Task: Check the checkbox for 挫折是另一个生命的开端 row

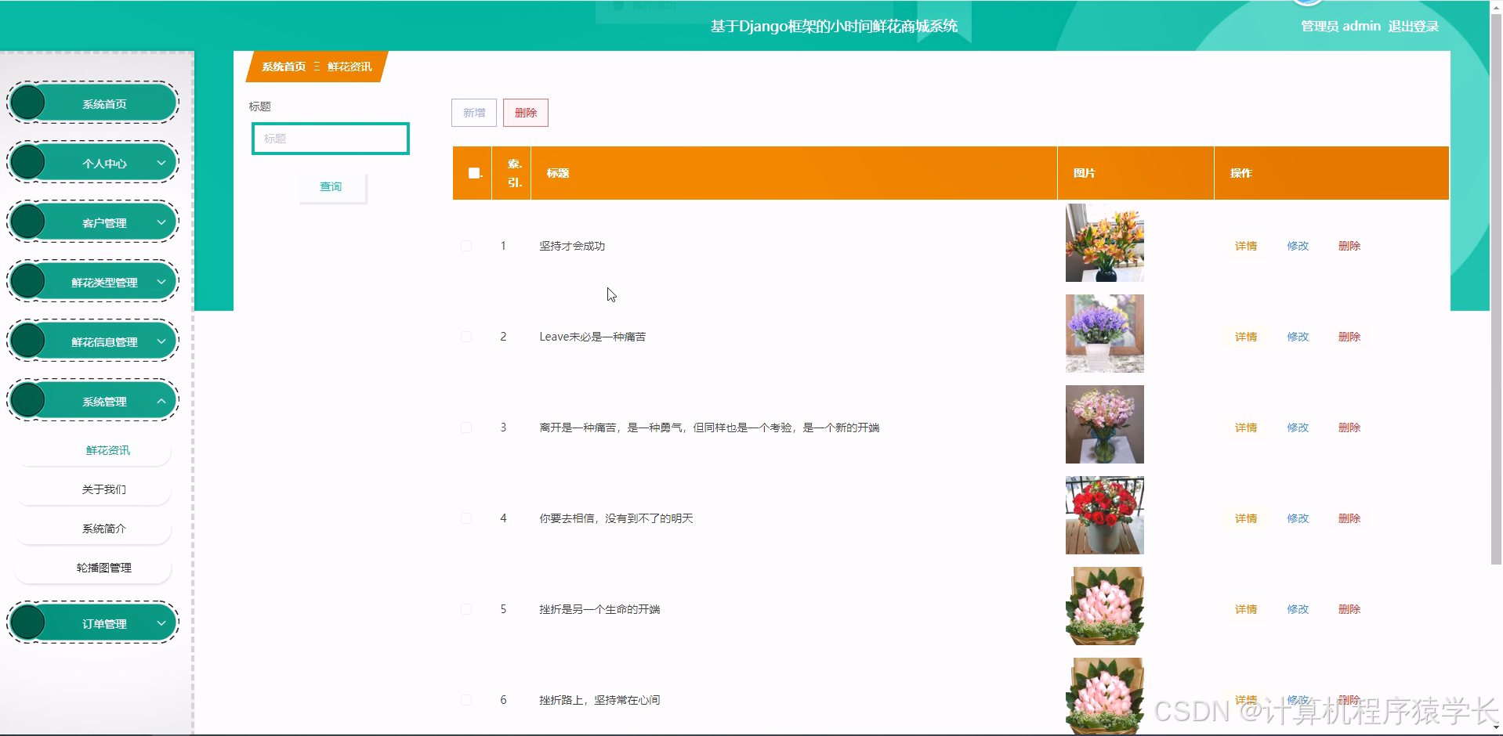Action: [x=466, y=609]
